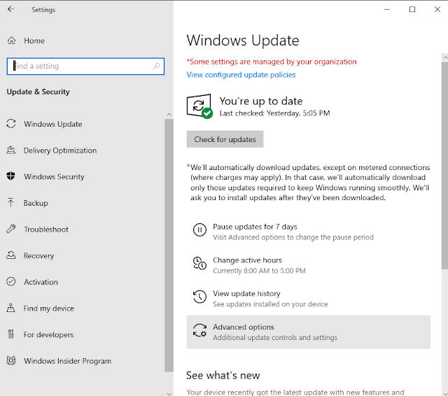Click the Activation checkmark circle icon
The width and height of the screenshot is (448, 396).
pos(11,281)
